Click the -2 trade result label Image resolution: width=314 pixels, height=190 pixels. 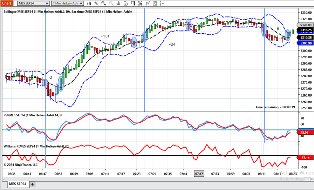50,77
